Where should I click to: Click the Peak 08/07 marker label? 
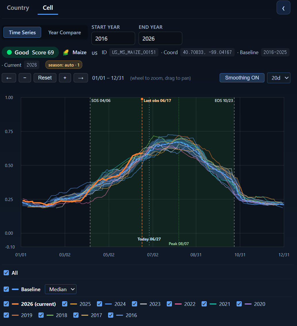[179, 244]
